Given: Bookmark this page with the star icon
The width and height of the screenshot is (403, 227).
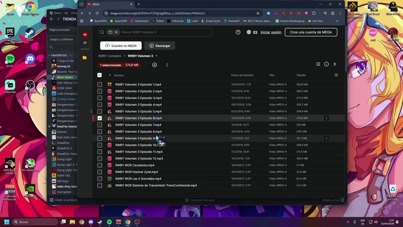Looking at the screenshot, I should coord(258,13).
